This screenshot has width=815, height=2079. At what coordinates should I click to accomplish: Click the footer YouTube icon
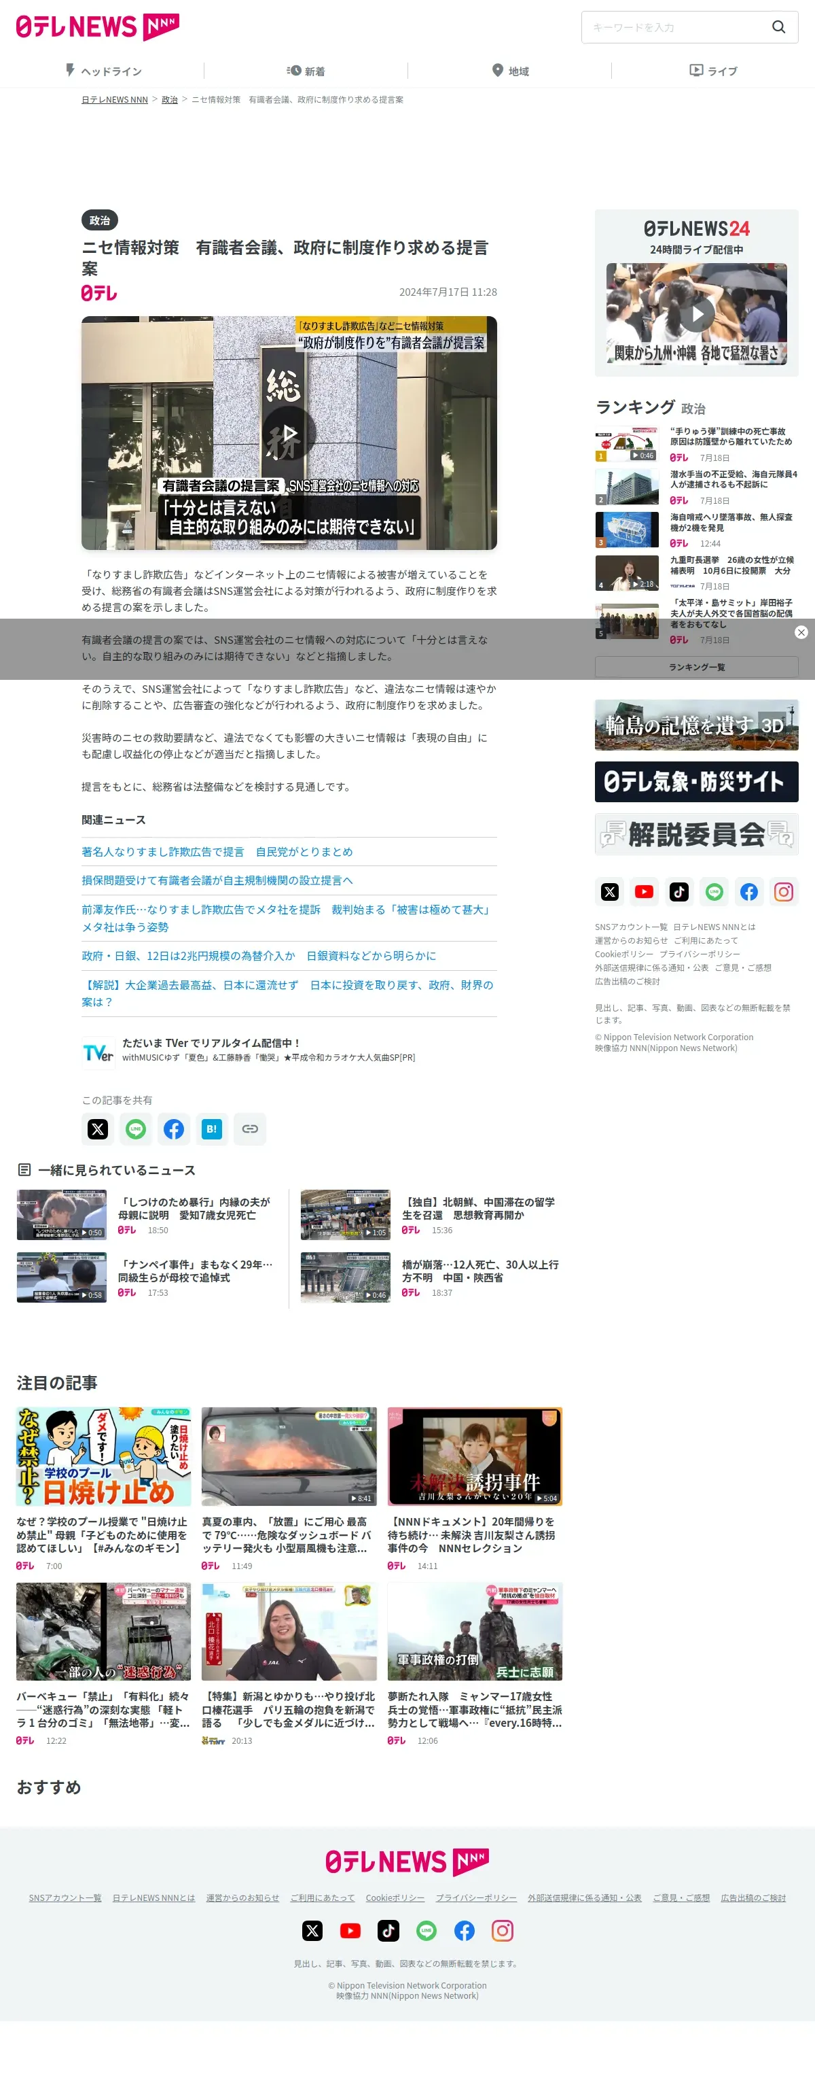[350, 1929]
